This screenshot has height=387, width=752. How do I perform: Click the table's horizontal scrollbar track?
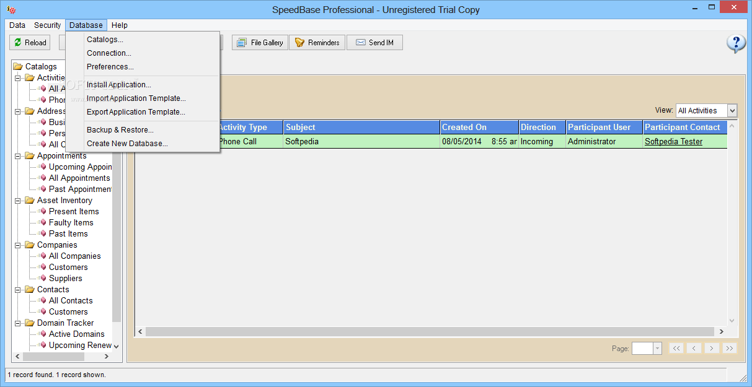[430, 332]
